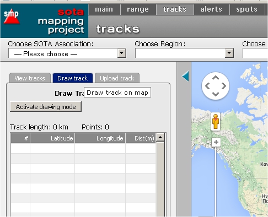
Task: Switch to the Draw track tab
Action: coord(73,78)
